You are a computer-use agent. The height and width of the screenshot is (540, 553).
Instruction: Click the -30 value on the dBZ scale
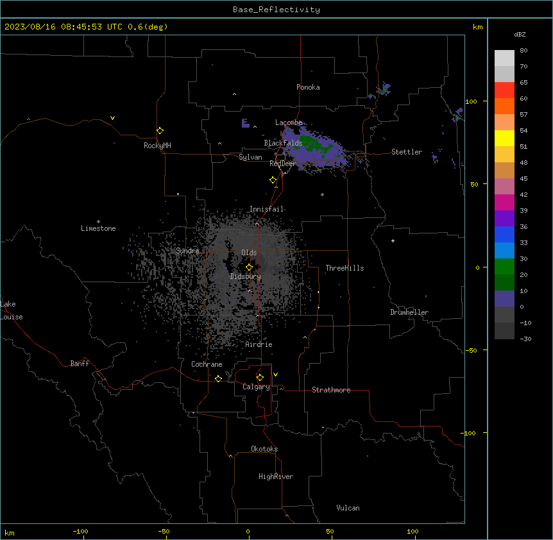[525, 339]
